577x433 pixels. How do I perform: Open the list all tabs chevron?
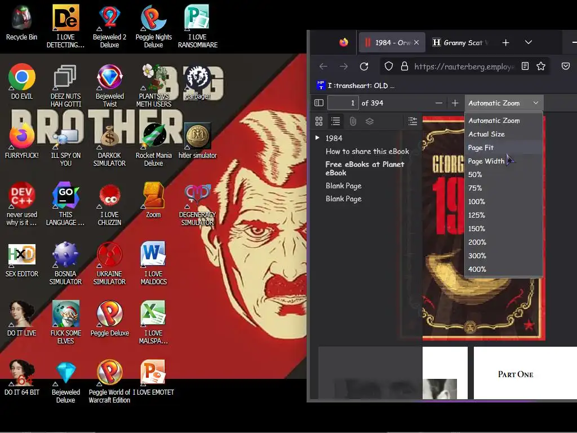click(x=529, y=42)
